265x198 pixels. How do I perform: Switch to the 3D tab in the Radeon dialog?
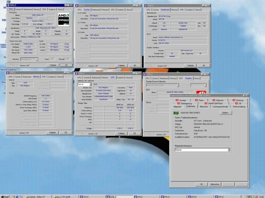click(x=238, y=103)
